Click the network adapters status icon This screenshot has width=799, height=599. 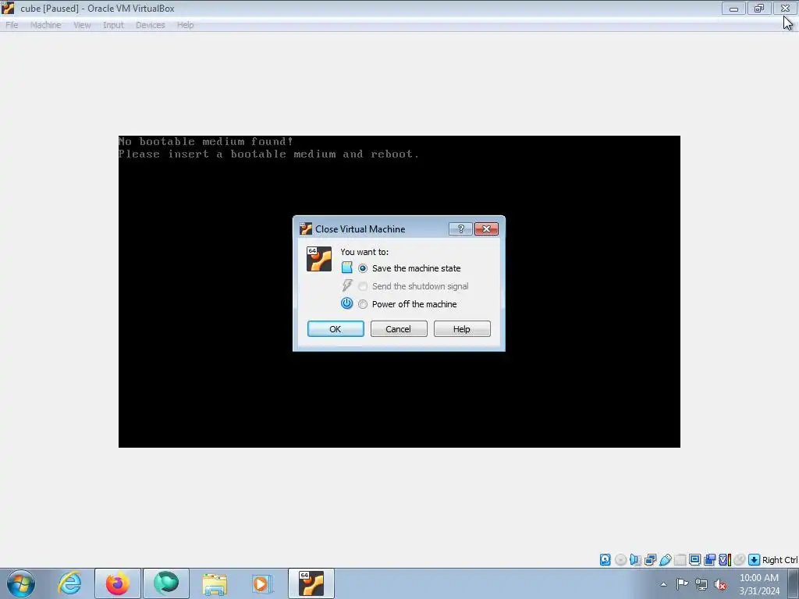pos(650,560)
